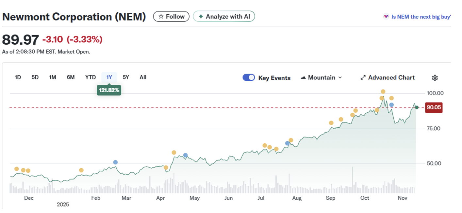Click Analyze with AI button
This screenshot has width=462, height=213.
click(x=224, y=17)
